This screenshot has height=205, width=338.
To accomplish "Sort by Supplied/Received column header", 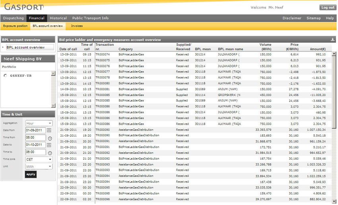I will [x=183, y=47].
